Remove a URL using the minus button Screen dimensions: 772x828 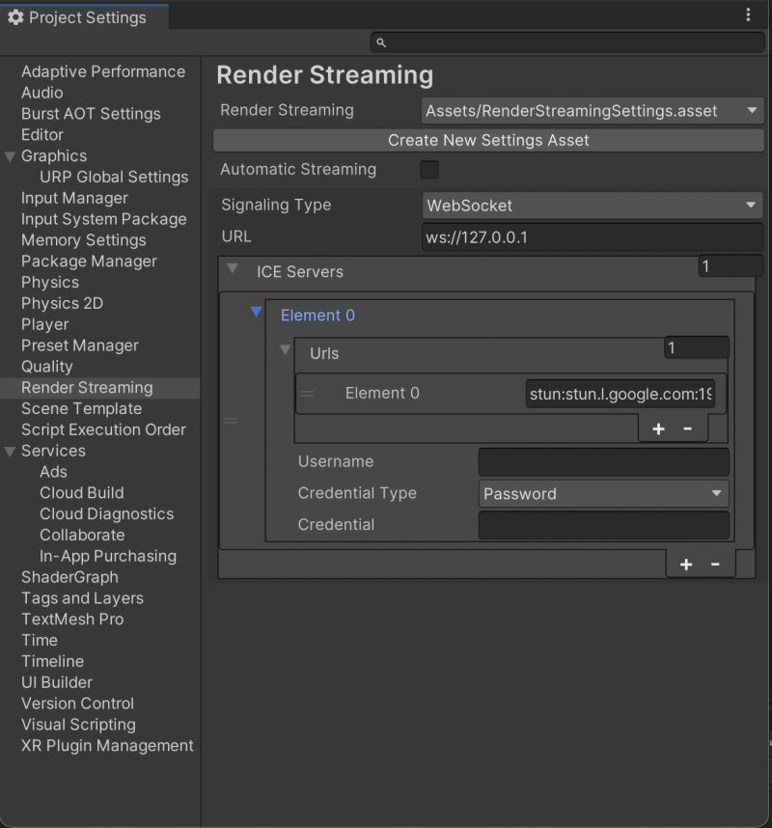click(x=688, y=428)
